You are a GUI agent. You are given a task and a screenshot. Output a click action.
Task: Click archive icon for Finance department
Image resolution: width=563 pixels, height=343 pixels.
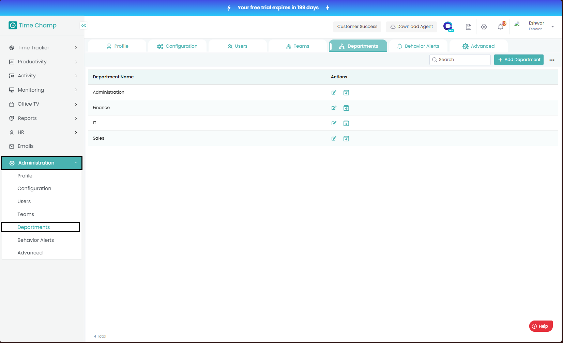(x=346, y=108)
